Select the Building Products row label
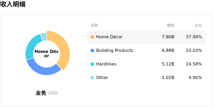This screenshot has height=107, width=213. point(114,51)
